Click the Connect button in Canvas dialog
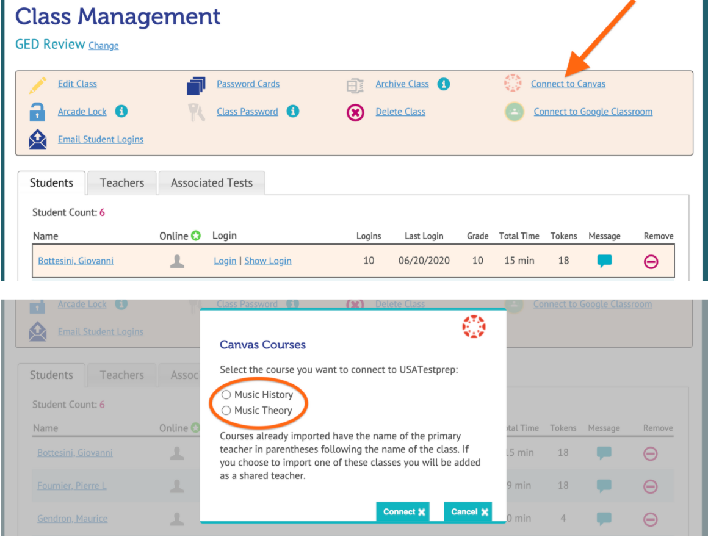The image size is (708, 537). [x=403, y=512]
